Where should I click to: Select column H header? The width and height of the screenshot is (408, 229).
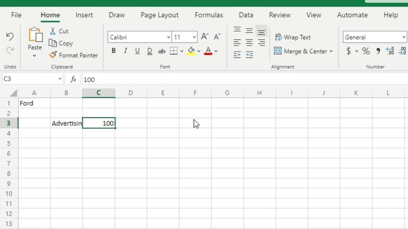click(x=259, y=93)
